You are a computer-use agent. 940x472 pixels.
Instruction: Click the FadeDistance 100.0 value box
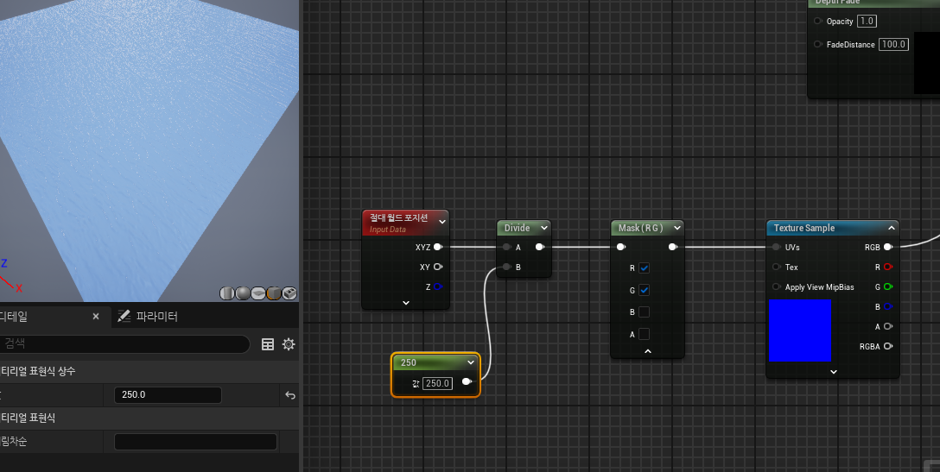(x=893, y=44)
